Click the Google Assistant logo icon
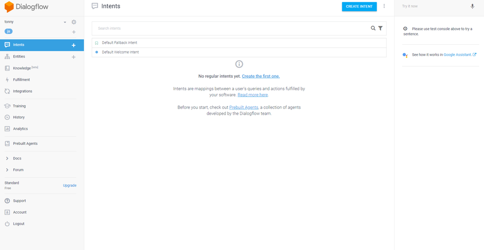Viewport: 484px width, 250px height. tap(406, 55)
